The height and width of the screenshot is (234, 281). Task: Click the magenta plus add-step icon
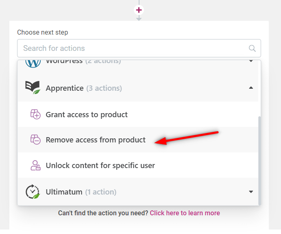pos(139,10)
